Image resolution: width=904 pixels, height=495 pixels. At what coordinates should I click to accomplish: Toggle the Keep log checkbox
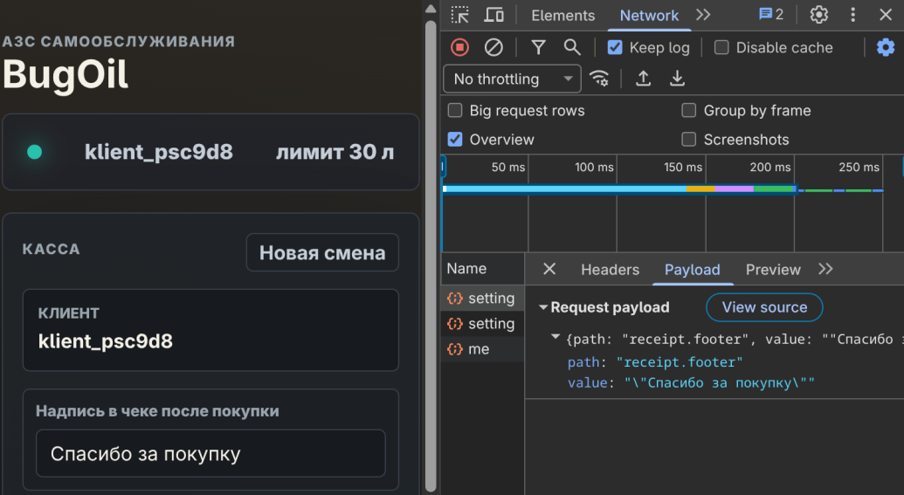[x=615, y=47]
